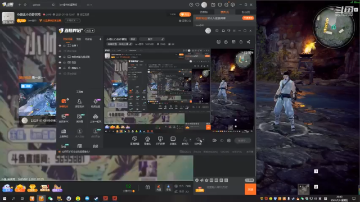Add a screen capture source
The image size is (360, 202).
tap(135, 140)
